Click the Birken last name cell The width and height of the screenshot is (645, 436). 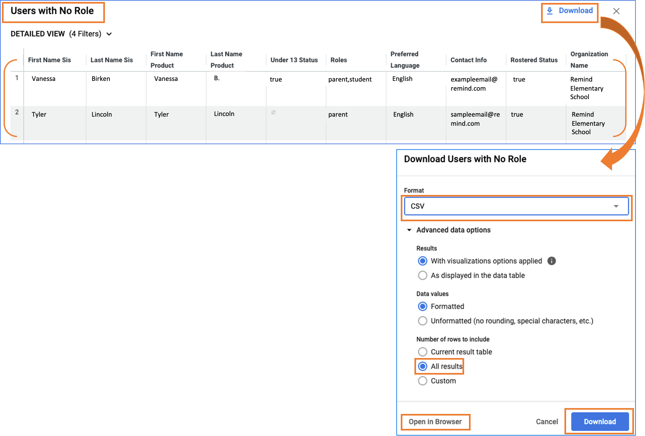[x=101, y=79]
